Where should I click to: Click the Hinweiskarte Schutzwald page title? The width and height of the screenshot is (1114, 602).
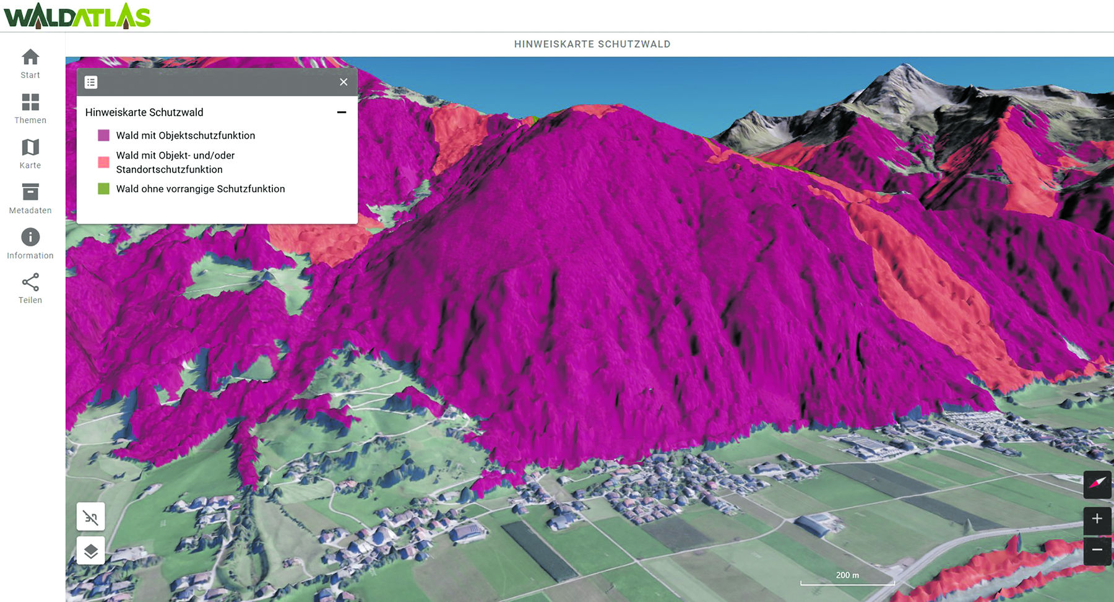592,44
